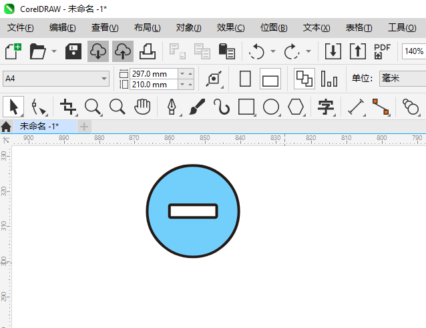Toggle current page layout button
This screenshot has width=426, height=328.
point(329,79)
